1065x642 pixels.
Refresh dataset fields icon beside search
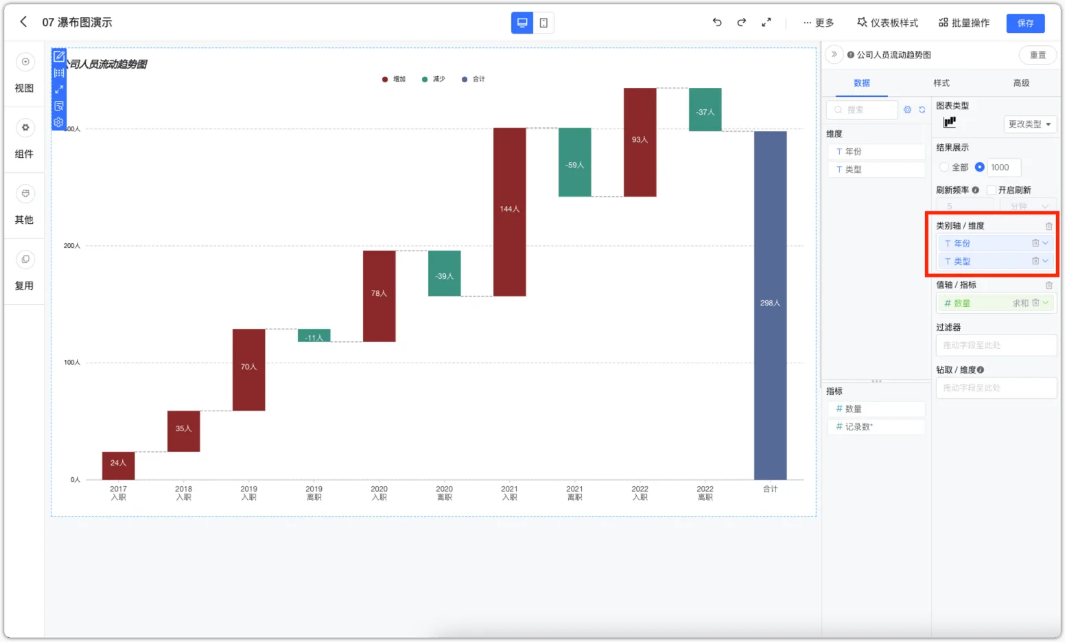coord(922,110)
